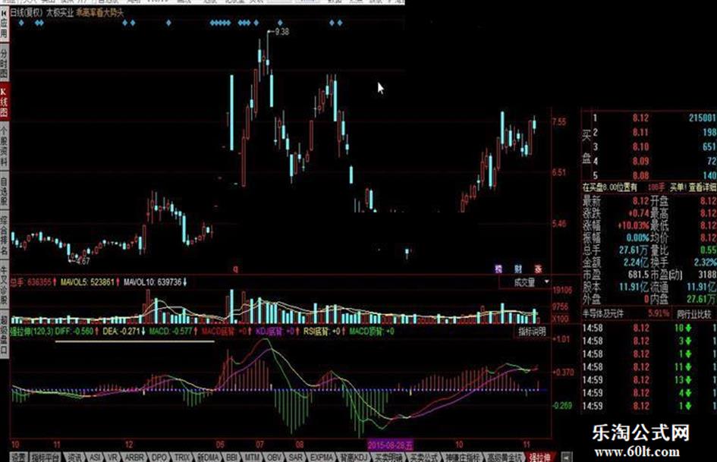Click the RSI底背 indicator label
The image size is (717, 462).
pyautogui.click(x=316, y=332)
